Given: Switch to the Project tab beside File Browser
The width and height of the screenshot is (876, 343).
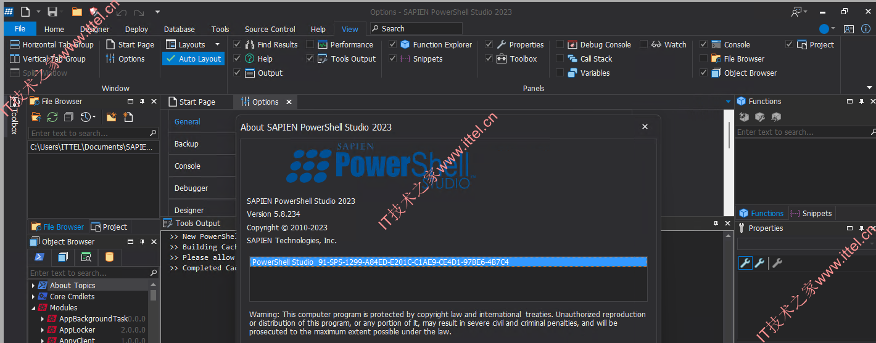Looking at the screenshot, I should (109, 227).
